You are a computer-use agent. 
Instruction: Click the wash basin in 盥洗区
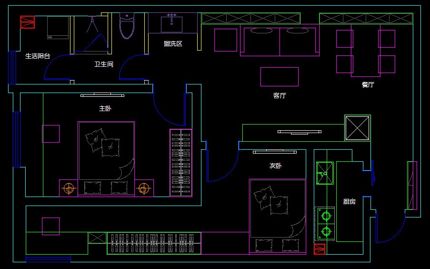click(172, 24)
